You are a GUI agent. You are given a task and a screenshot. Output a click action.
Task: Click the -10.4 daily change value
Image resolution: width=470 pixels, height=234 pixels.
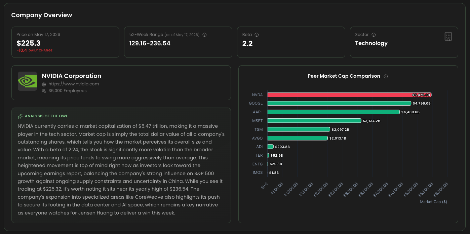[22, 50]
